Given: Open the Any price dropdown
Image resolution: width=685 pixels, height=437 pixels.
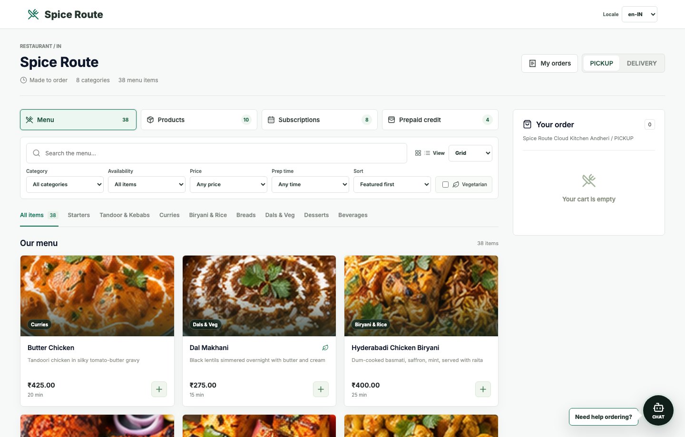Looking at the screenshot, I should click(x=228, y=184).
